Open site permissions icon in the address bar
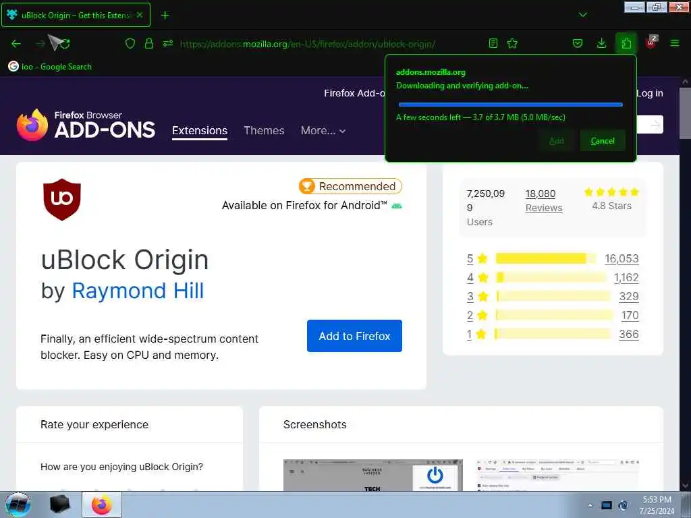The image size is (691, 518). click(168, 43)
